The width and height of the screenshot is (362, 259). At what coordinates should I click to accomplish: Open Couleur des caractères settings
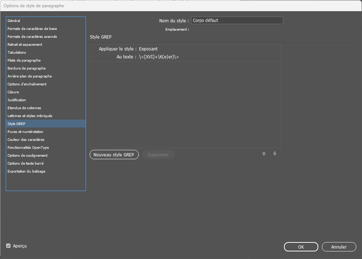[x=26, y=140]
